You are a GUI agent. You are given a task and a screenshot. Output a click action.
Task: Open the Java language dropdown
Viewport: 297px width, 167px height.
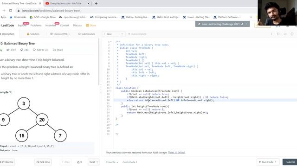(x=113, y=34)
